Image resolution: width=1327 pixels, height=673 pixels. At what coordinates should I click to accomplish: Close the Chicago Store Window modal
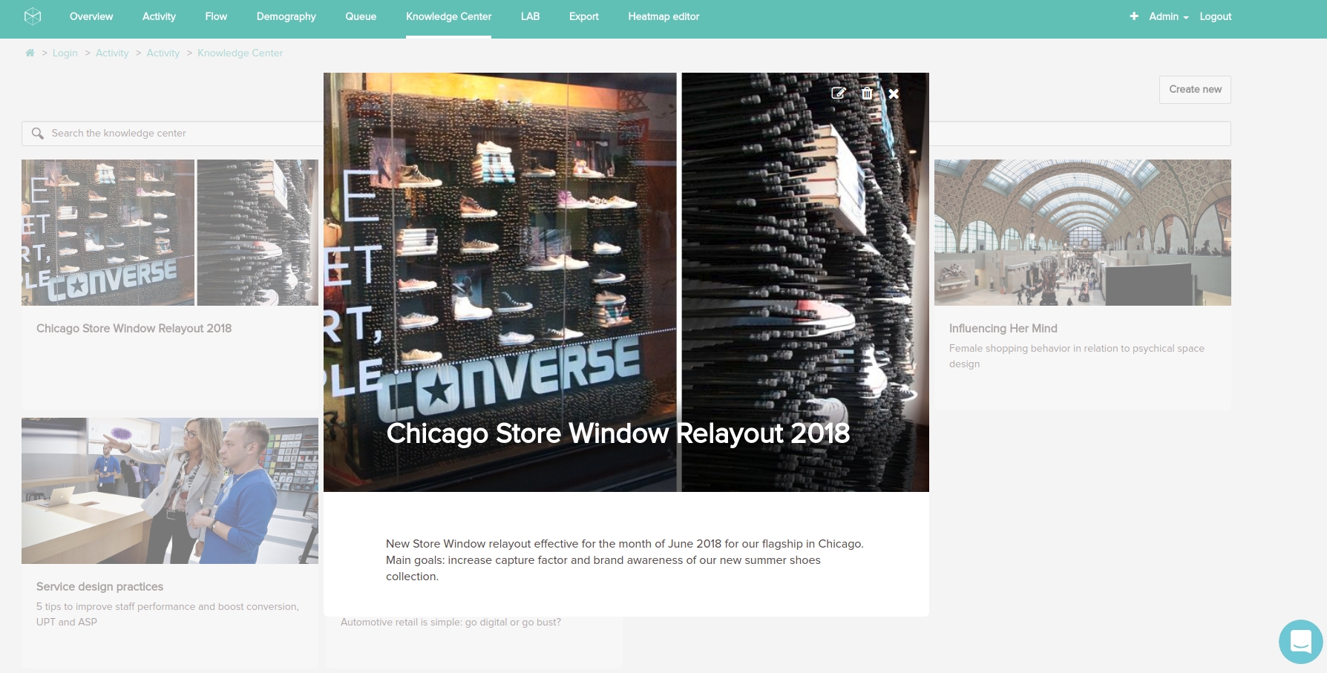(x=894, y=93)
